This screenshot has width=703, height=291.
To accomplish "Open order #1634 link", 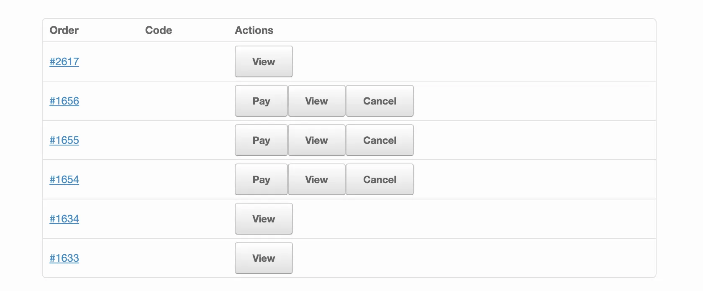I will (64, 219).
